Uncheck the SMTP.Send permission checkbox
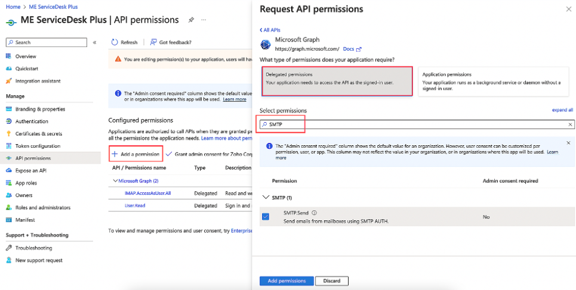The height and width of the screenshot is (290, 576). [x=266, y=217]
